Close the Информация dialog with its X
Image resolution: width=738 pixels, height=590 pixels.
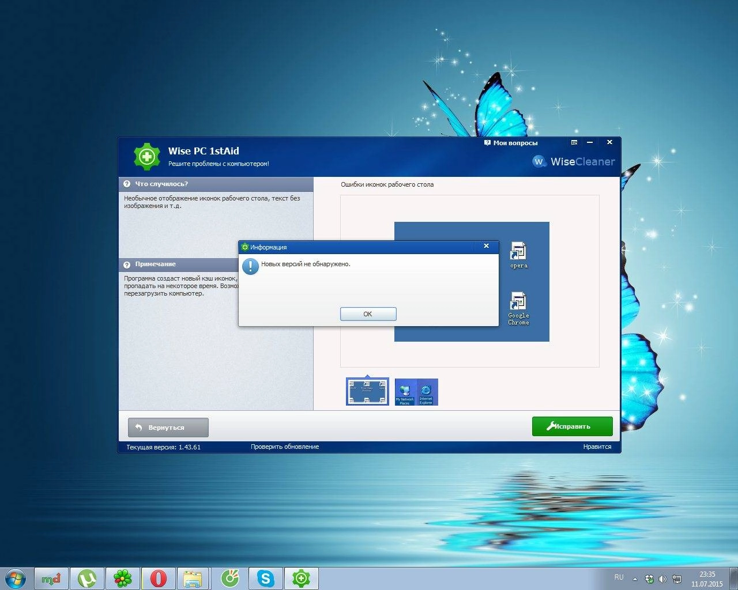[x=486, y=247]
